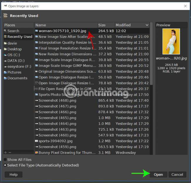This screenshot has width=191, height=183.
Task: Click the Open button
Action: [x=158, y=174]
